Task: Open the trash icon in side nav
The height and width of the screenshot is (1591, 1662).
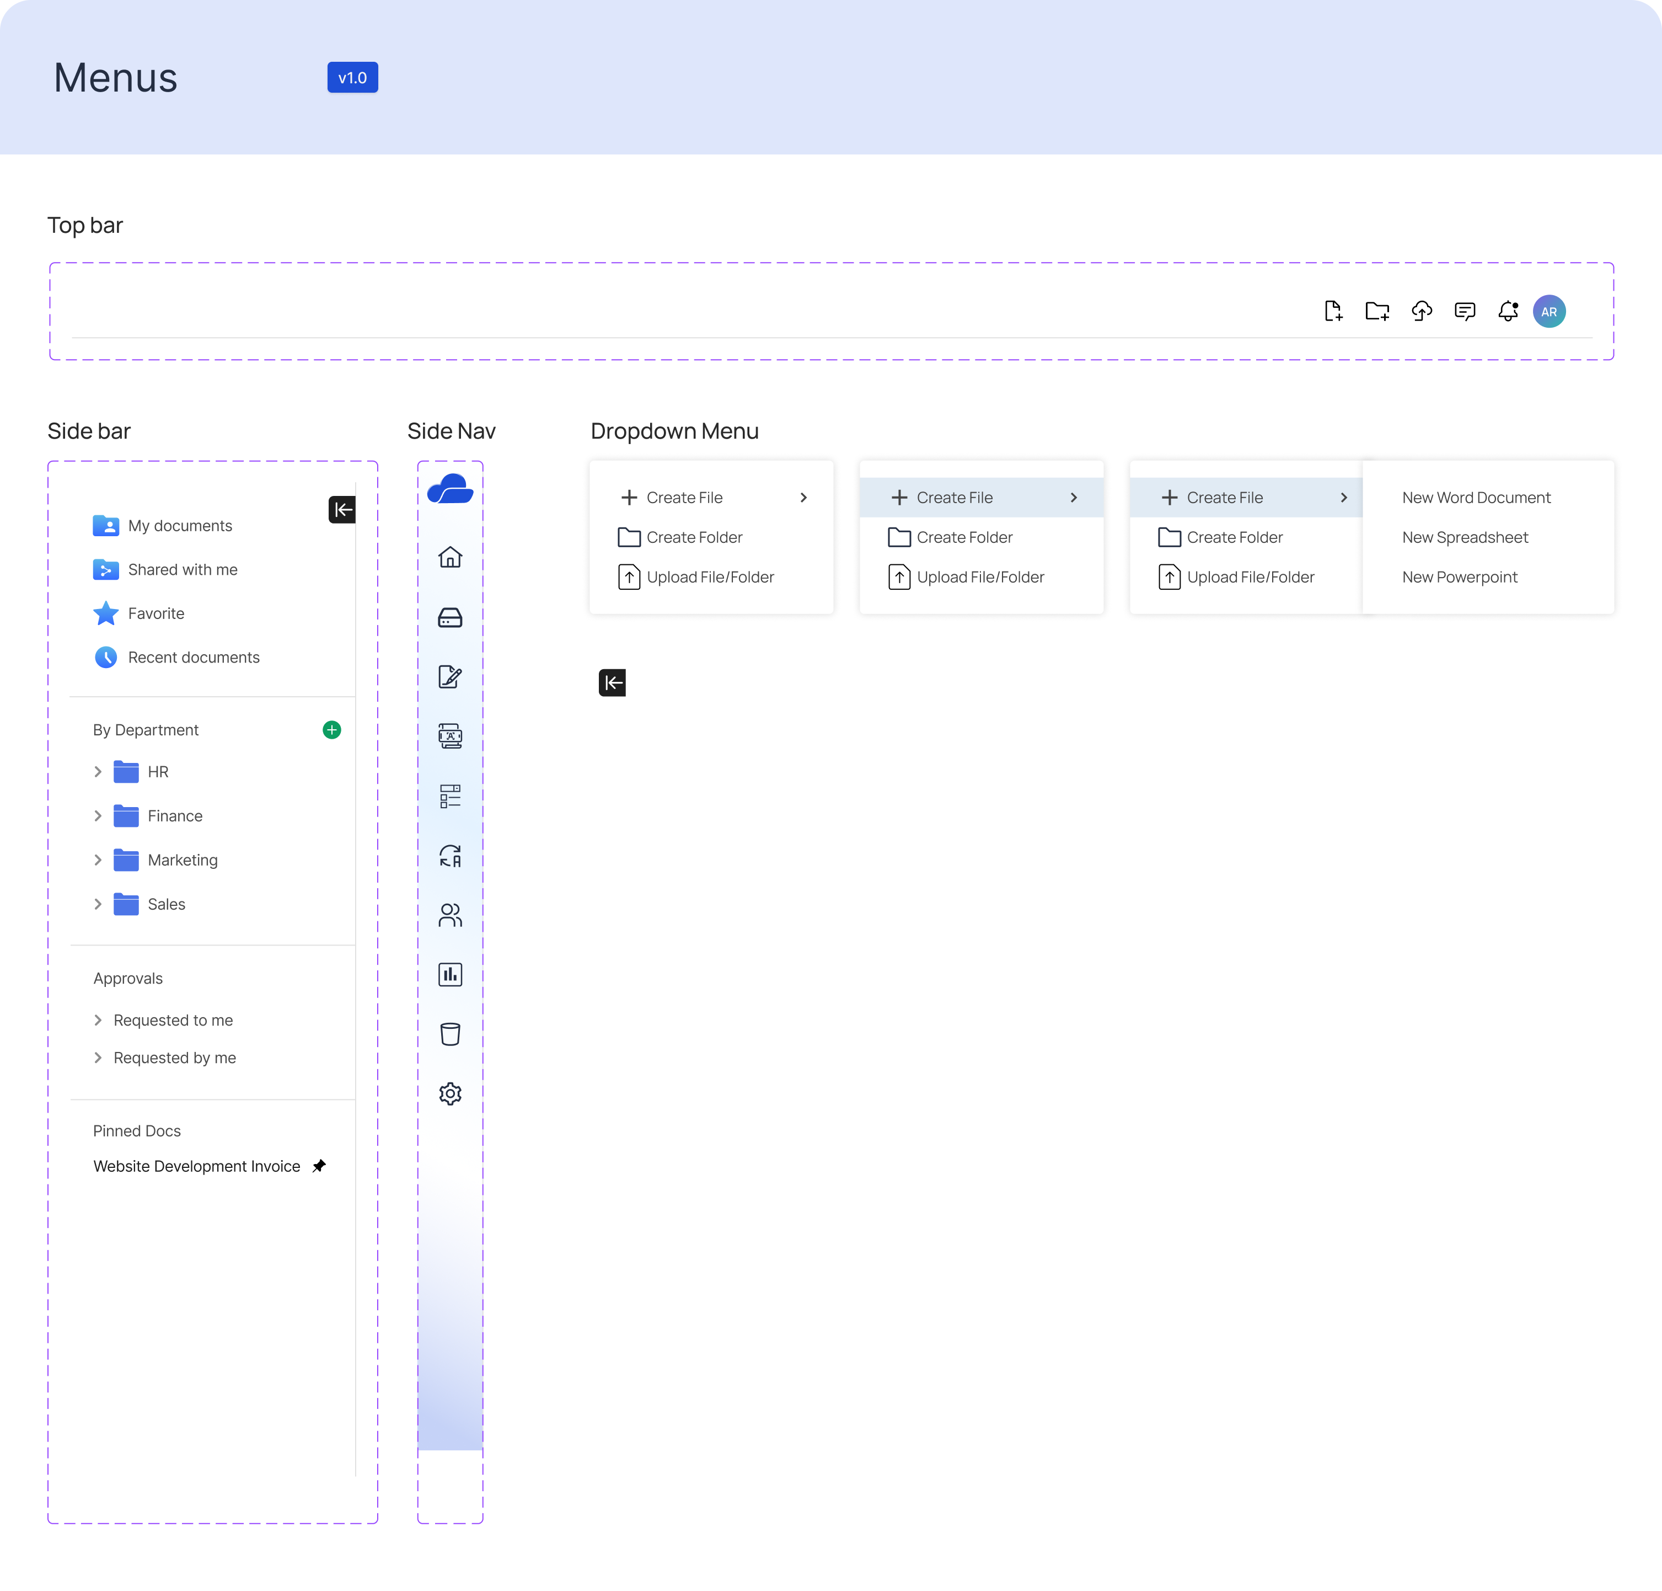Action: coord(450,1034)
